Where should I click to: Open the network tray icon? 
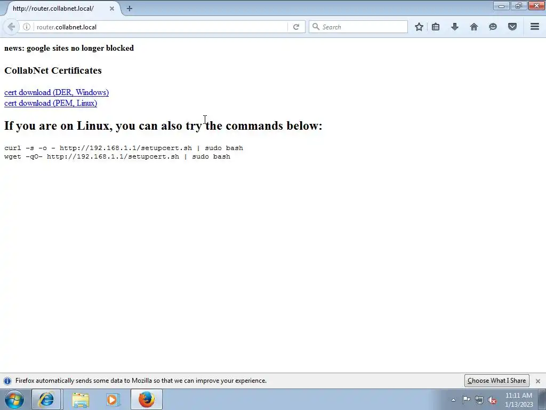(479, 400)
